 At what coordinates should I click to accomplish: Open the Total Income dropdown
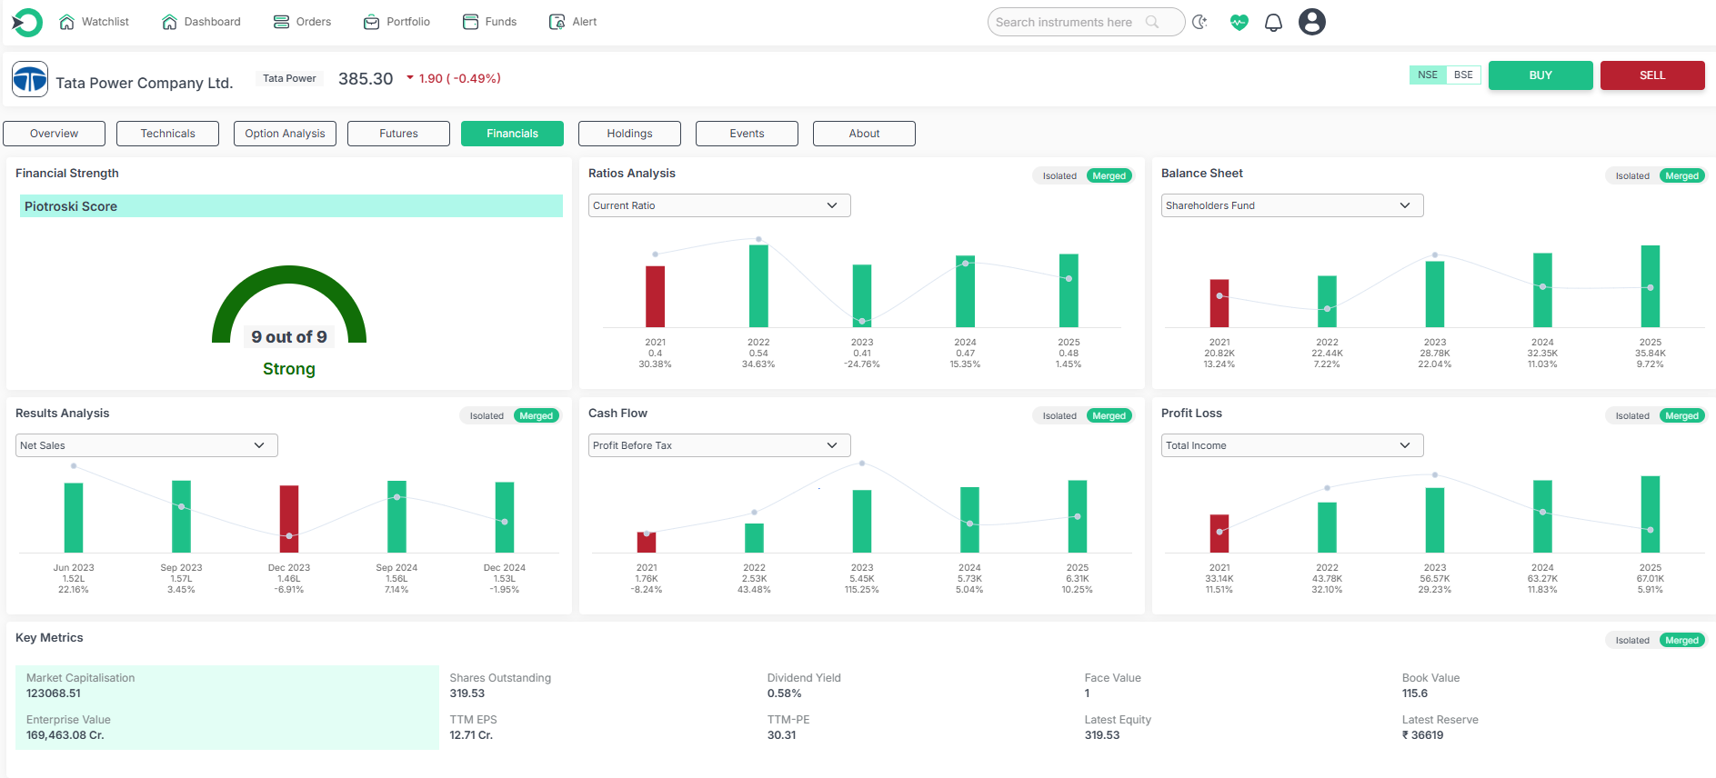(x=1292, y=445)
